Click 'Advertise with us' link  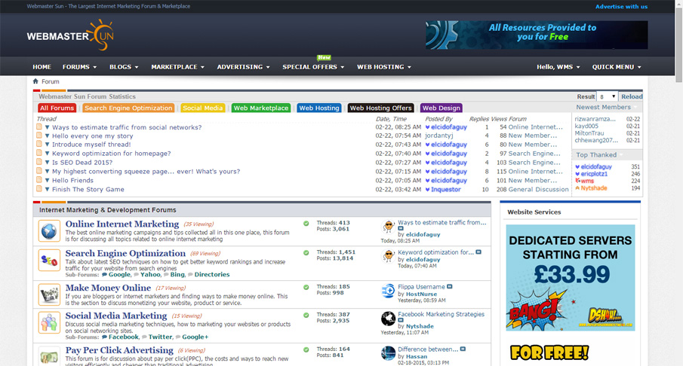tap(621, 7)
